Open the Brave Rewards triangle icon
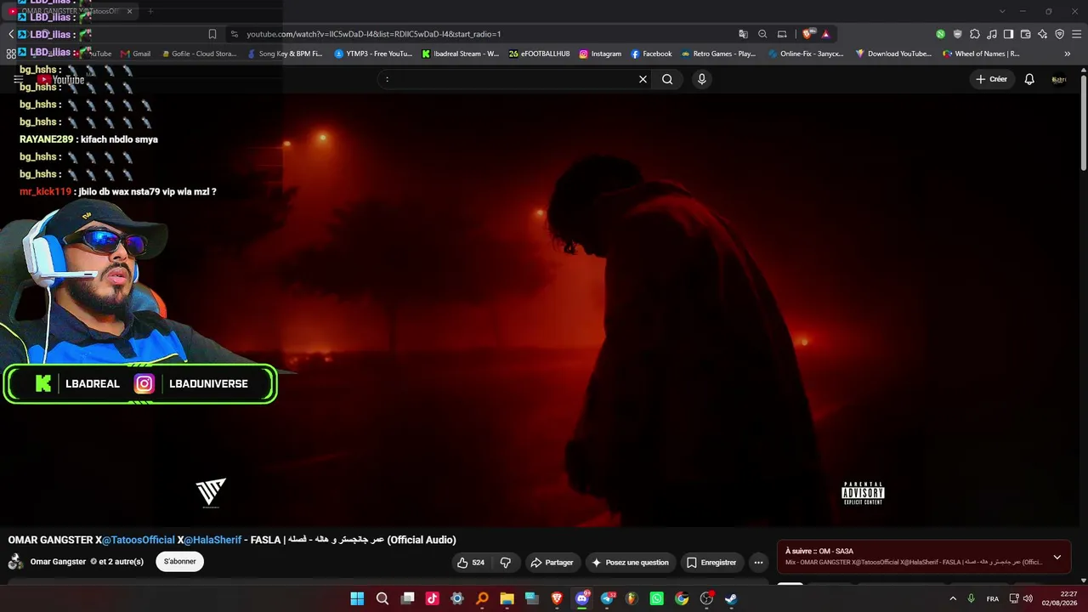 825,34
